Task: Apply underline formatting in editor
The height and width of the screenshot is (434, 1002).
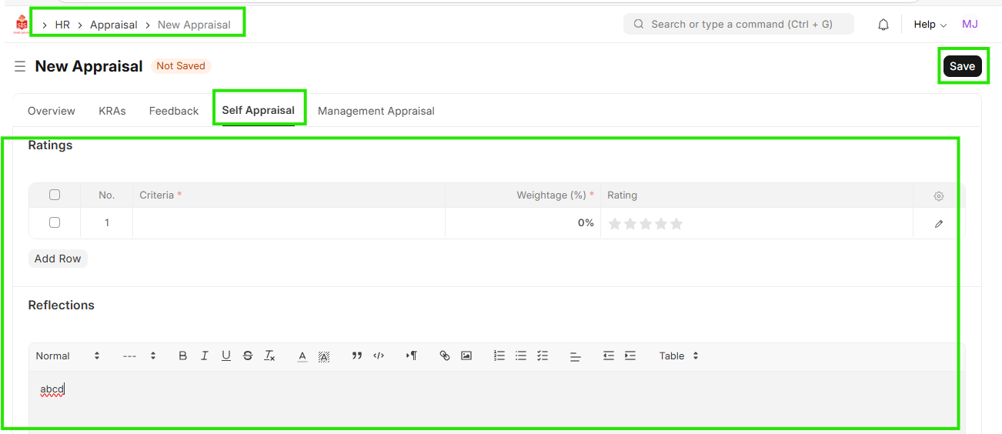Action: click(x=226, y=356)
